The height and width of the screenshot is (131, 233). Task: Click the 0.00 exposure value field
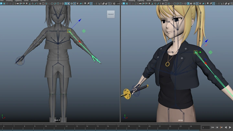(118, 4)
